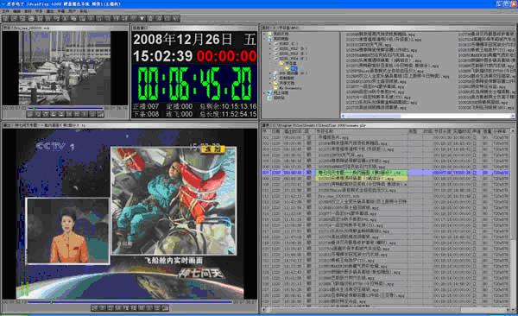Click first control button under the broadcast video
Image resolution: width=518 pixels, height=316 pixels.
pyautogui.click(x=94, y=308)
